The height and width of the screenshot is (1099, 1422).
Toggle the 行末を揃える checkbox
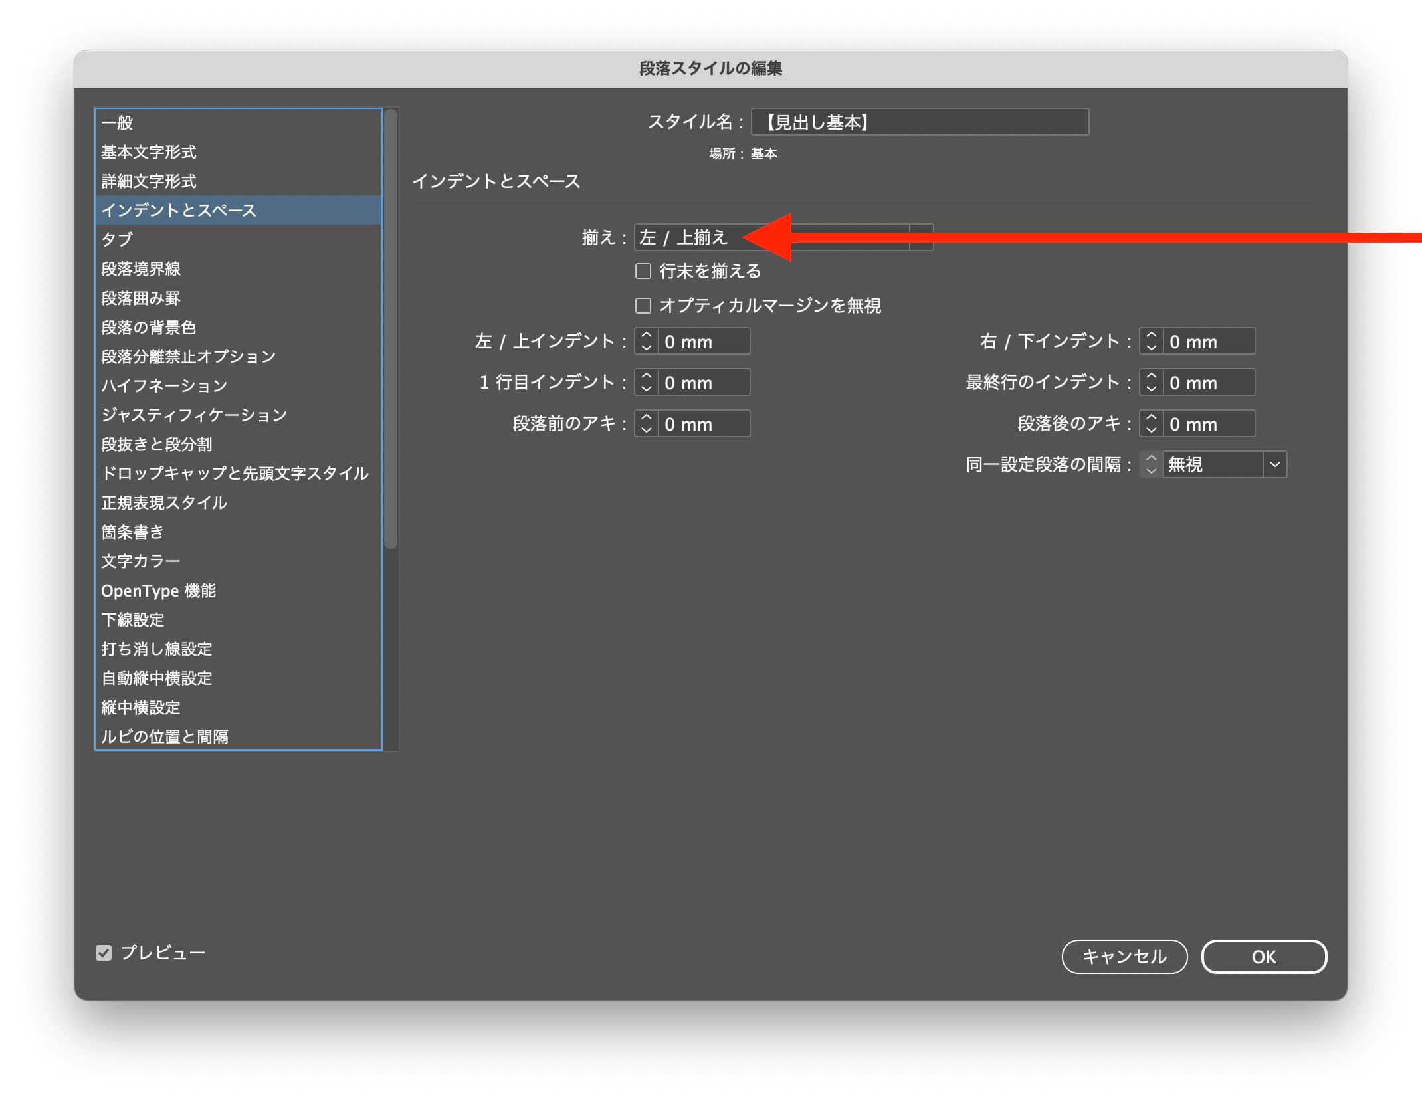(x=643, y=271)
